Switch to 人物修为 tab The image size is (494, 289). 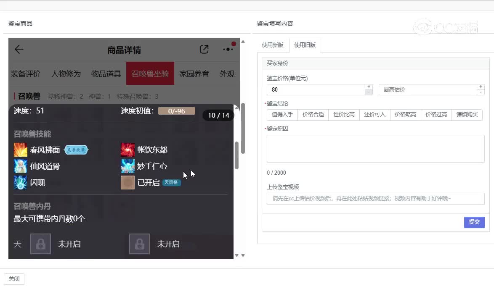[66, 74]
